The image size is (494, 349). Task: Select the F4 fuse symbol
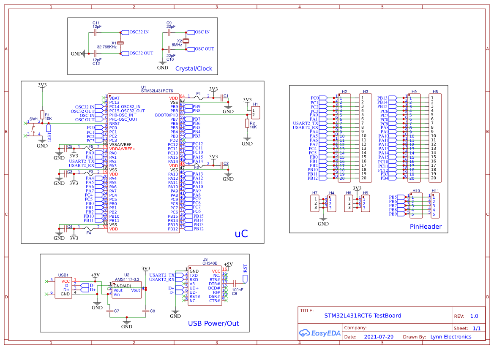(89, 229)
